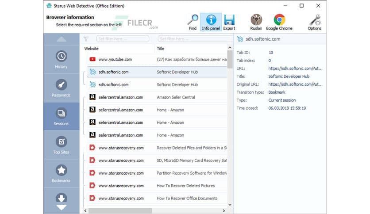Image resolution: width=370 pixels, height=214 pixels.
Task: Click the sdh.softonic.com info panel header icon
Action: click(x=240, y=39)
